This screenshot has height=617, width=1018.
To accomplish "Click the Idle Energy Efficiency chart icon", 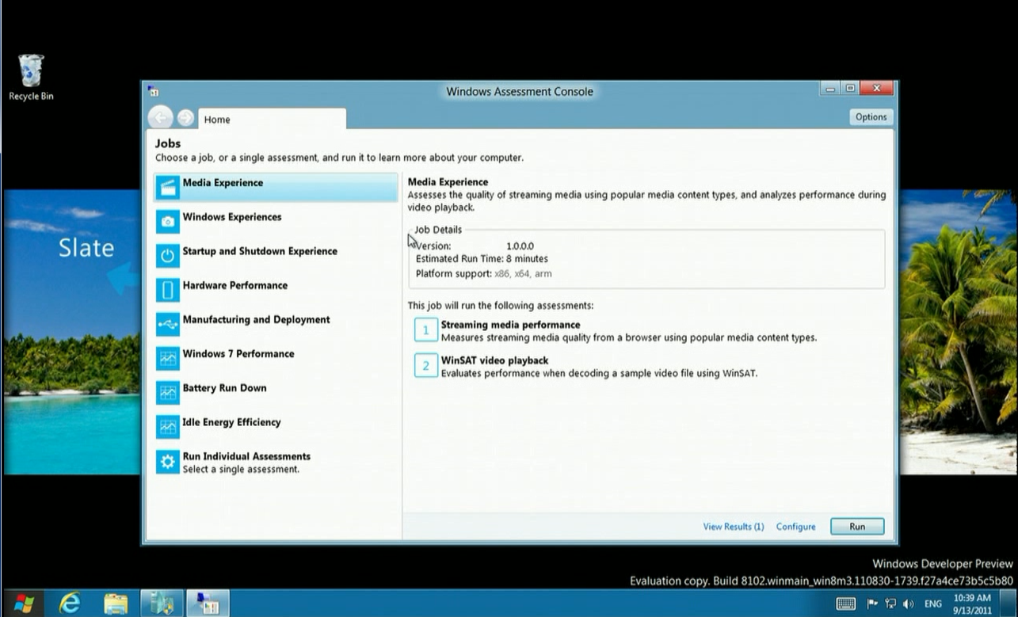I will pyautogui.click(x=168, y=427).
